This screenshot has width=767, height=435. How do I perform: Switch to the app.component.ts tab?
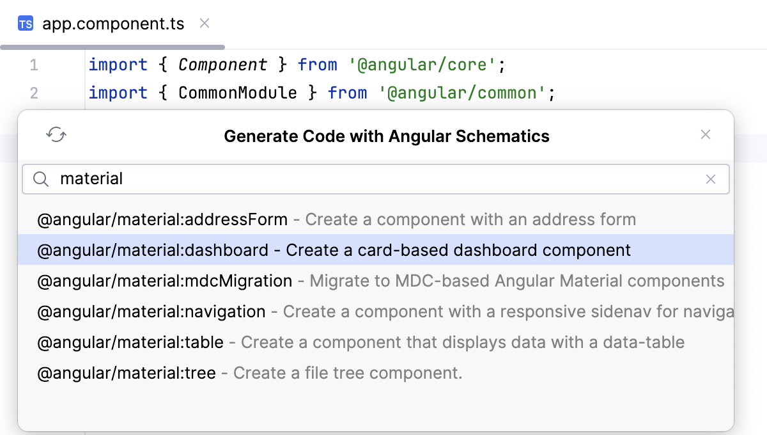coord(112,24)
